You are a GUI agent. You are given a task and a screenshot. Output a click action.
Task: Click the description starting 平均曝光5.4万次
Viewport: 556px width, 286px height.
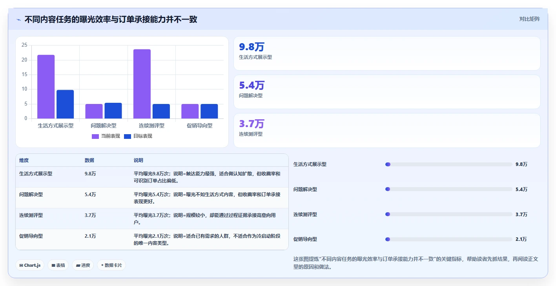tap(207, 198)
